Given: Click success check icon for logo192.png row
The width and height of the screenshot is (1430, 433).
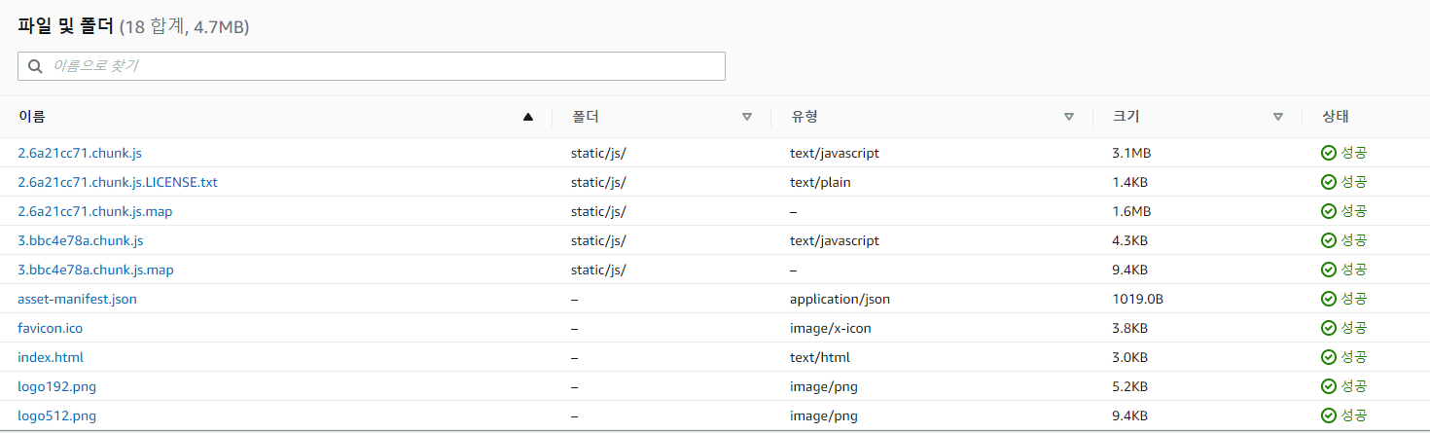Looking at the screenshot, I should pyautogui.click(x=1328, y=386).
